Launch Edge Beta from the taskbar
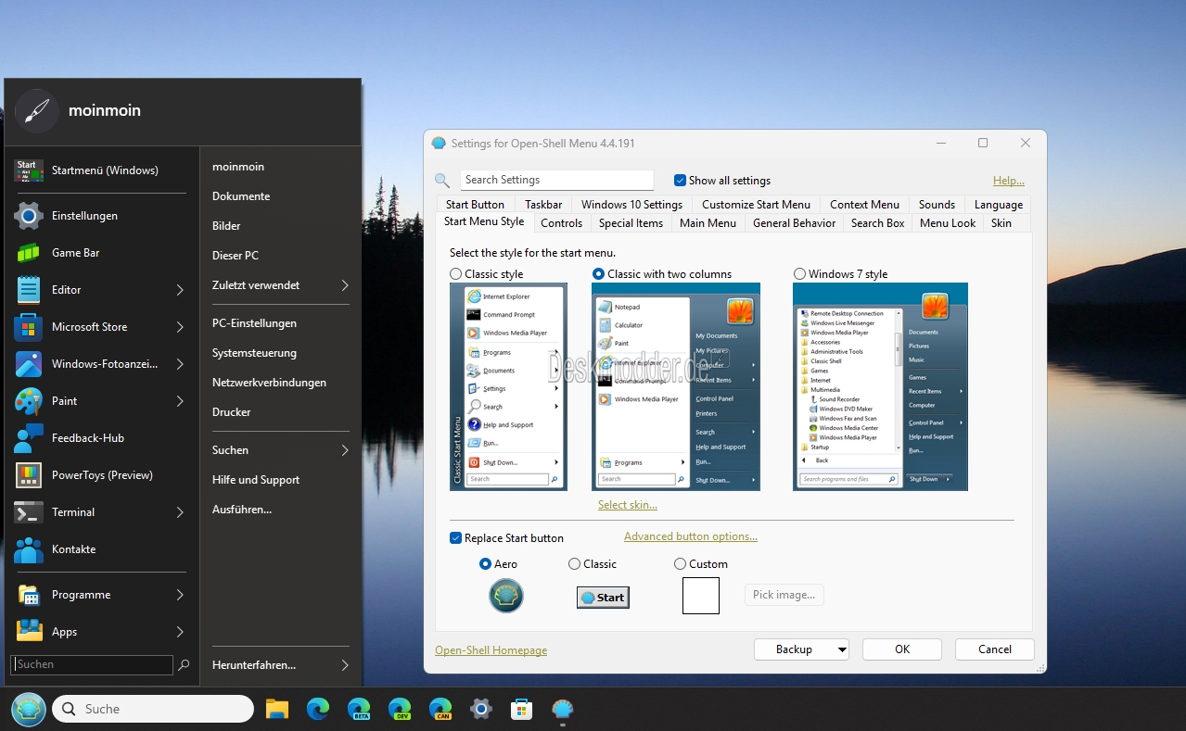The image size is (1186, 731). 359,710
